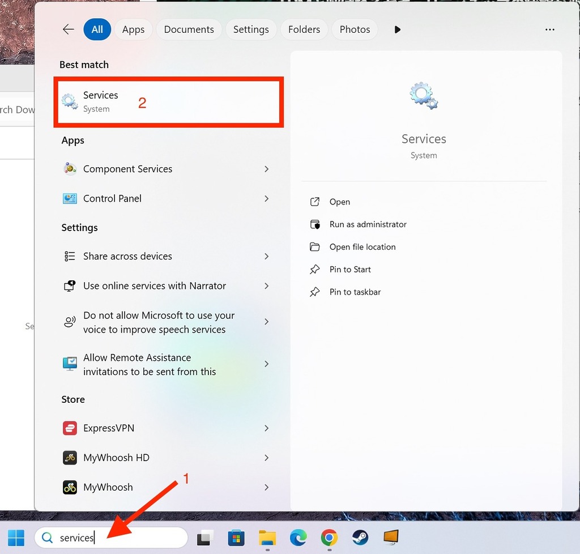Select the Services gear icon under Best match
The image size is (580, 554).
69,100
